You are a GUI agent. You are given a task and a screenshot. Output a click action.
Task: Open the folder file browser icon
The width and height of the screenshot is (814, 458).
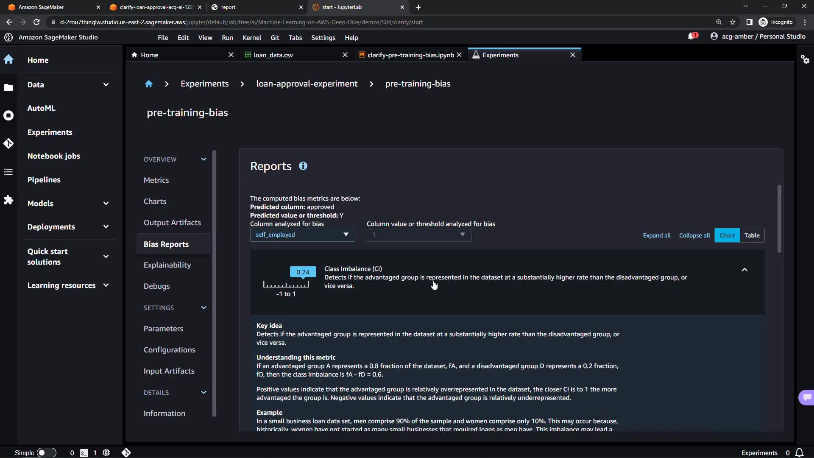(8, 87)
